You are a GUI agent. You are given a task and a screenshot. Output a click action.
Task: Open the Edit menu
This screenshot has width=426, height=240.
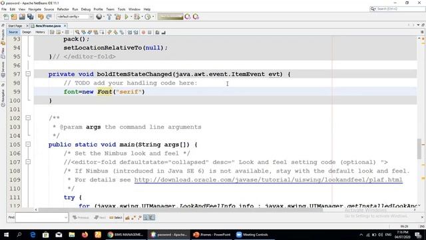point(13,9)
